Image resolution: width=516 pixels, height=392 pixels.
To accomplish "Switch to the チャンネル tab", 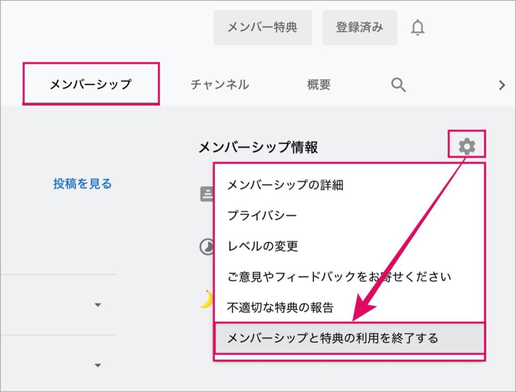I will pos(220,85).
